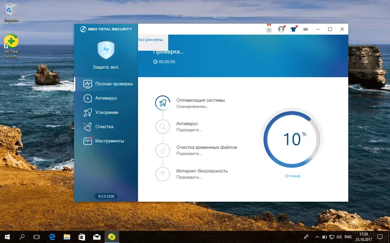
Task: Click the scan progress circle at 10%
Action: [x=293, y=138]
